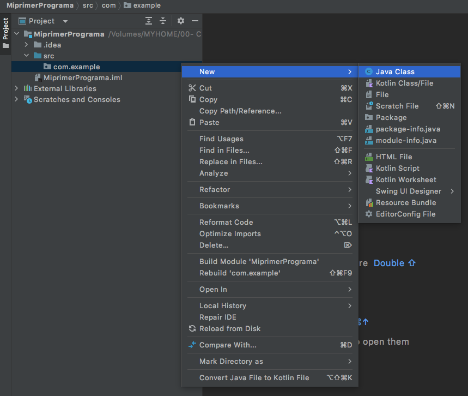Screen dimensions: 468x396
Task: Click the vertical Project side tab
Action: pyautogui.click(x=5, y=33)
